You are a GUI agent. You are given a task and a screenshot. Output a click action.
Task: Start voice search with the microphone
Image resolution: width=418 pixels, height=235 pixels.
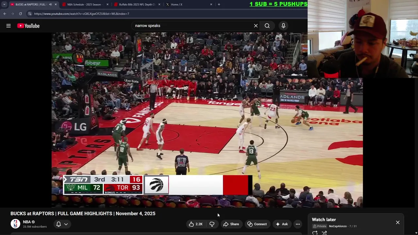tap(283, 26)
